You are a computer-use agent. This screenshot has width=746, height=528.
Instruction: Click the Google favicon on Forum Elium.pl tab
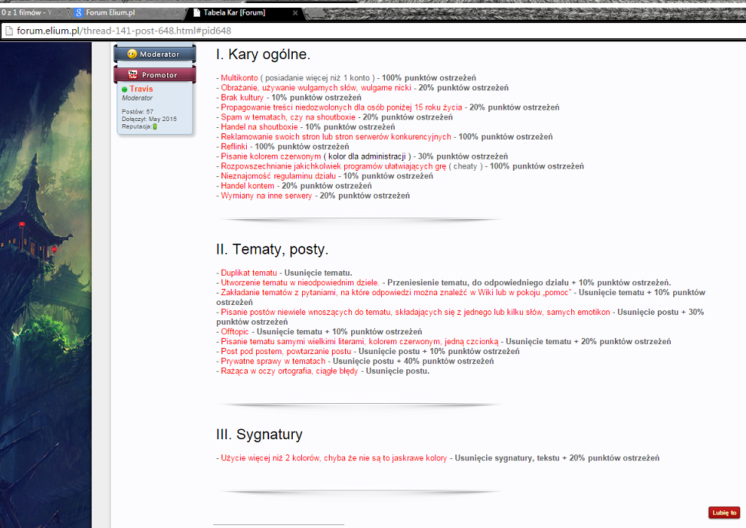click(x=79, y=13)
